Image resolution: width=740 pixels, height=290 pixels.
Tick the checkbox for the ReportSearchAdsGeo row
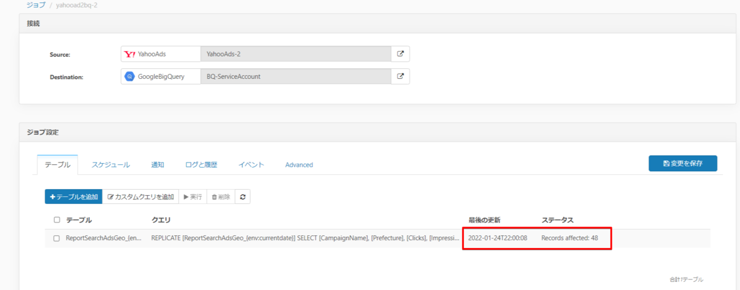57,238
